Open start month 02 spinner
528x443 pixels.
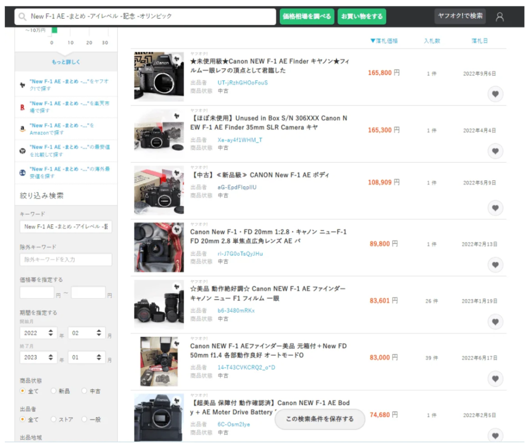87,333
